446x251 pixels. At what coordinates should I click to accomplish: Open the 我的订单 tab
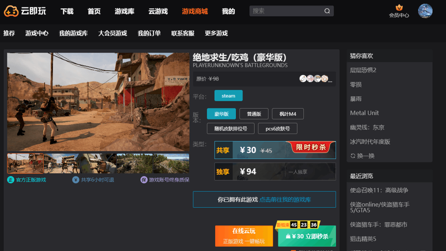point(149,33)
